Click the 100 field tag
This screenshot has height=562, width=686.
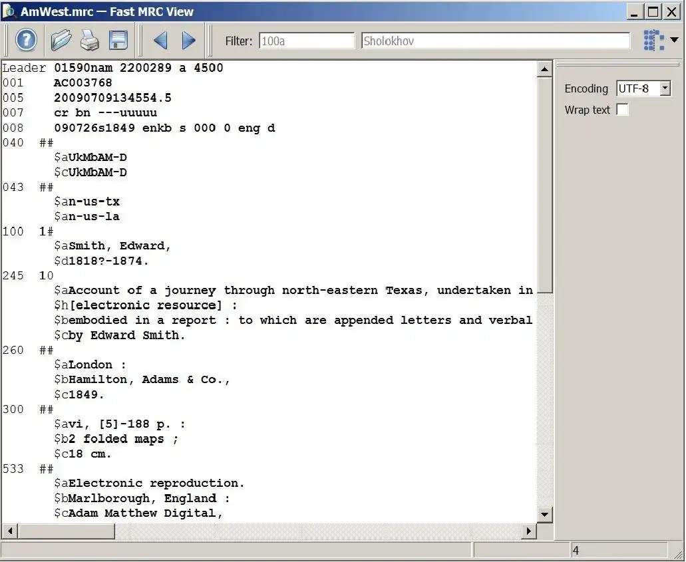coord(13,231)
